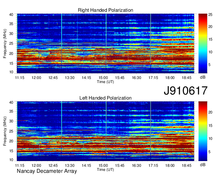The width and height of the screenshot is (216, 175).
Task: Click the 12:45 time tick of the right-handed plot
Action: click(53, 78)
